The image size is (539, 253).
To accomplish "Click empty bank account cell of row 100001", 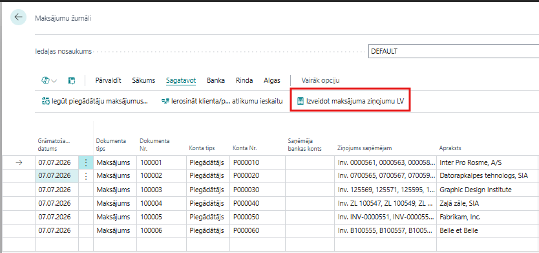I will point(310,163).
